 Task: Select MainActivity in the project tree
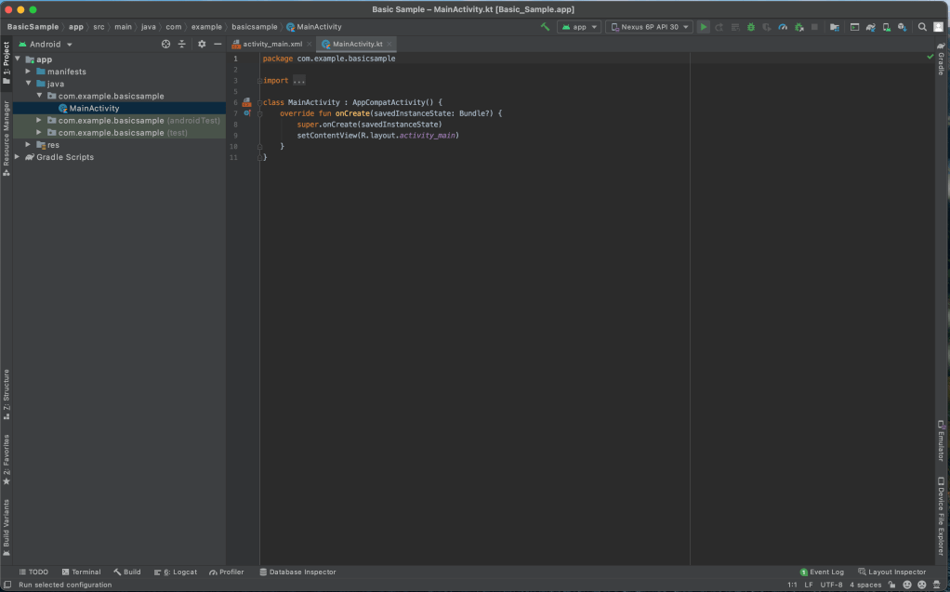[94, 109]
